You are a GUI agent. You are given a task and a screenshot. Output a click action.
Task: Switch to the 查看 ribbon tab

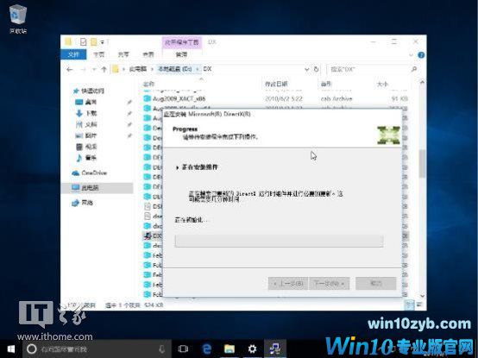coord(148,54)
